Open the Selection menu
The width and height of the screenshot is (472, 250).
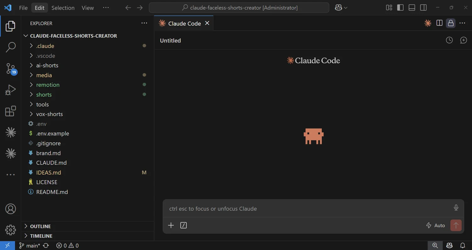pos(63,8)
